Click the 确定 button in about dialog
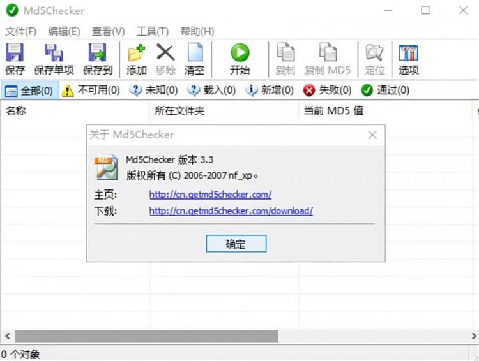479x361 pixels. (236, 244)
